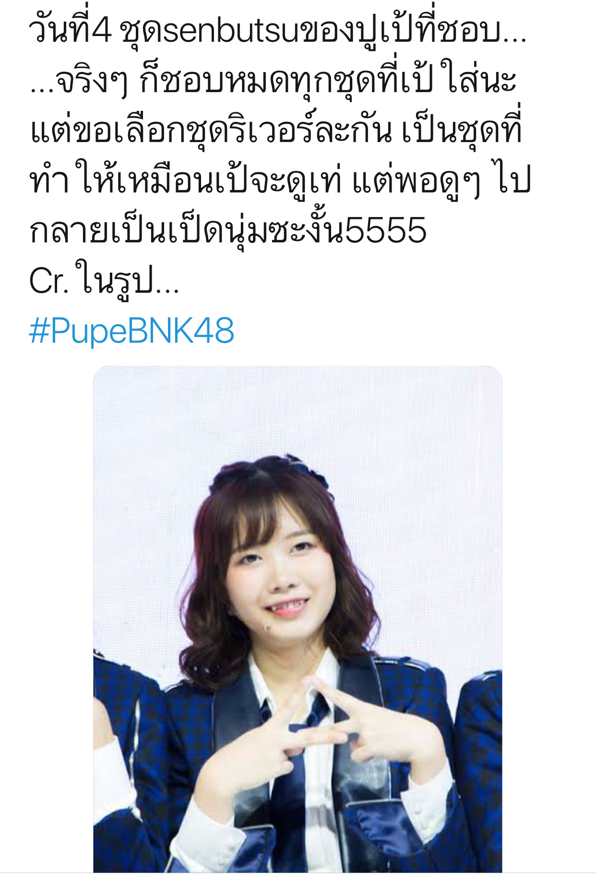The height and width of the screenshot is (876, 596).
Task: Open the #PupeBNK48 hashtag link
Action: 131,331
